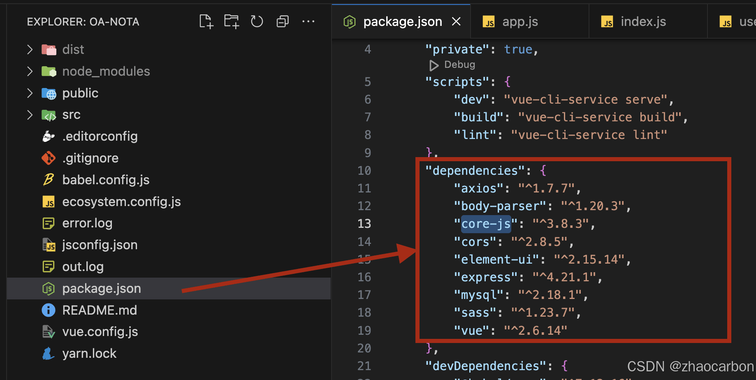The image size is (756, 380).
Task: Click the src folder code icon
Action: point(49,115)
